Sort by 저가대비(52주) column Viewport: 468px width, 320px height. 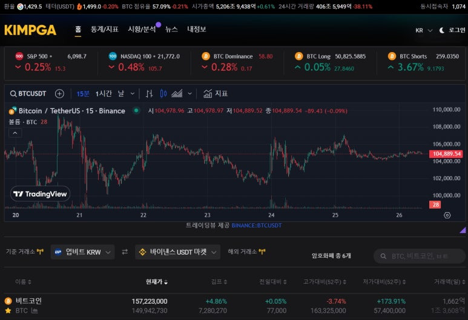pyautogui.click(x=384, y=282)
